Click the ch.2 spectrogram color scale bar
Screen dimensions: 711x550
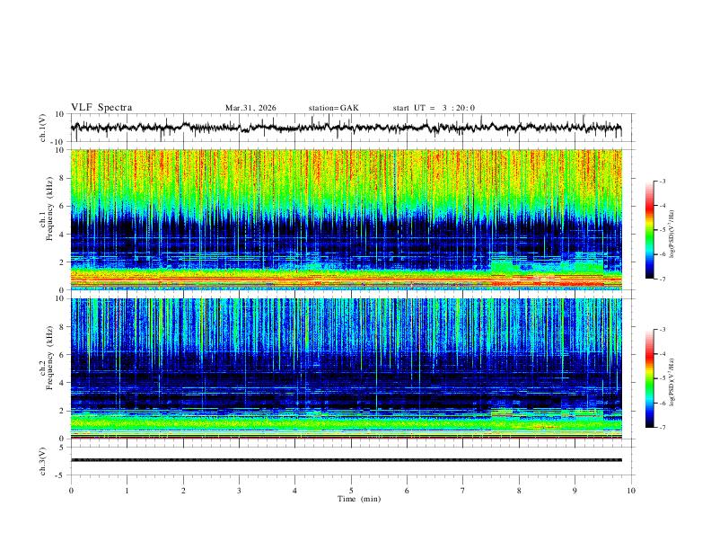(649, 378)
